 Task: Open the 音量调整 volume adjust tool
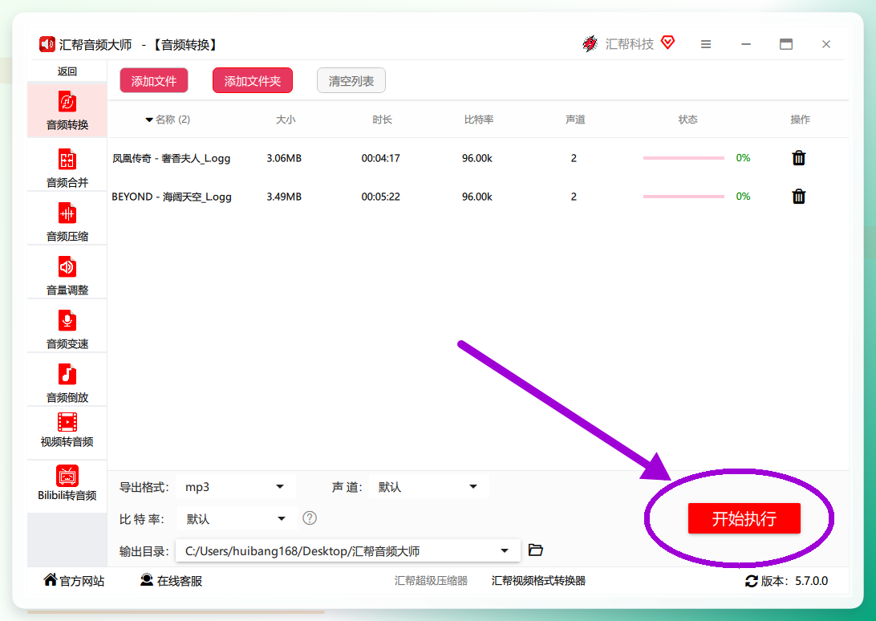[67, 274]
